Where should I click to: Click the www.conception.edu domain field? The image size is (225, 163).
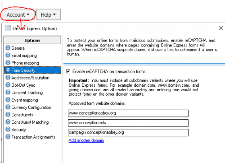pos(128,123)
